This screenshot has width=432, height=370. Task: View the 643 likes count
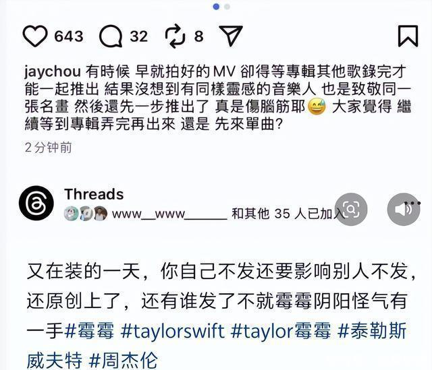click(x=69, y=36)
